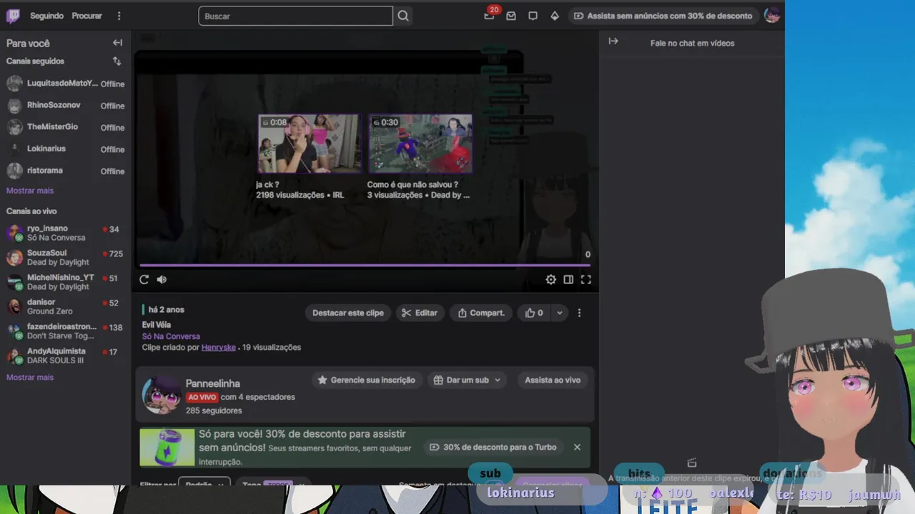Click 30% de desconto para o Turbo
915x514 pixels.
[x=493, y=447]
